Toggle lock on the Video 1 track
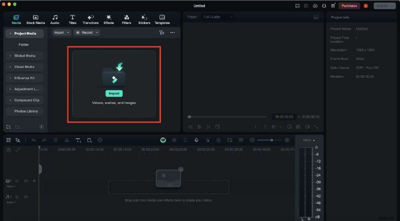 17,181
